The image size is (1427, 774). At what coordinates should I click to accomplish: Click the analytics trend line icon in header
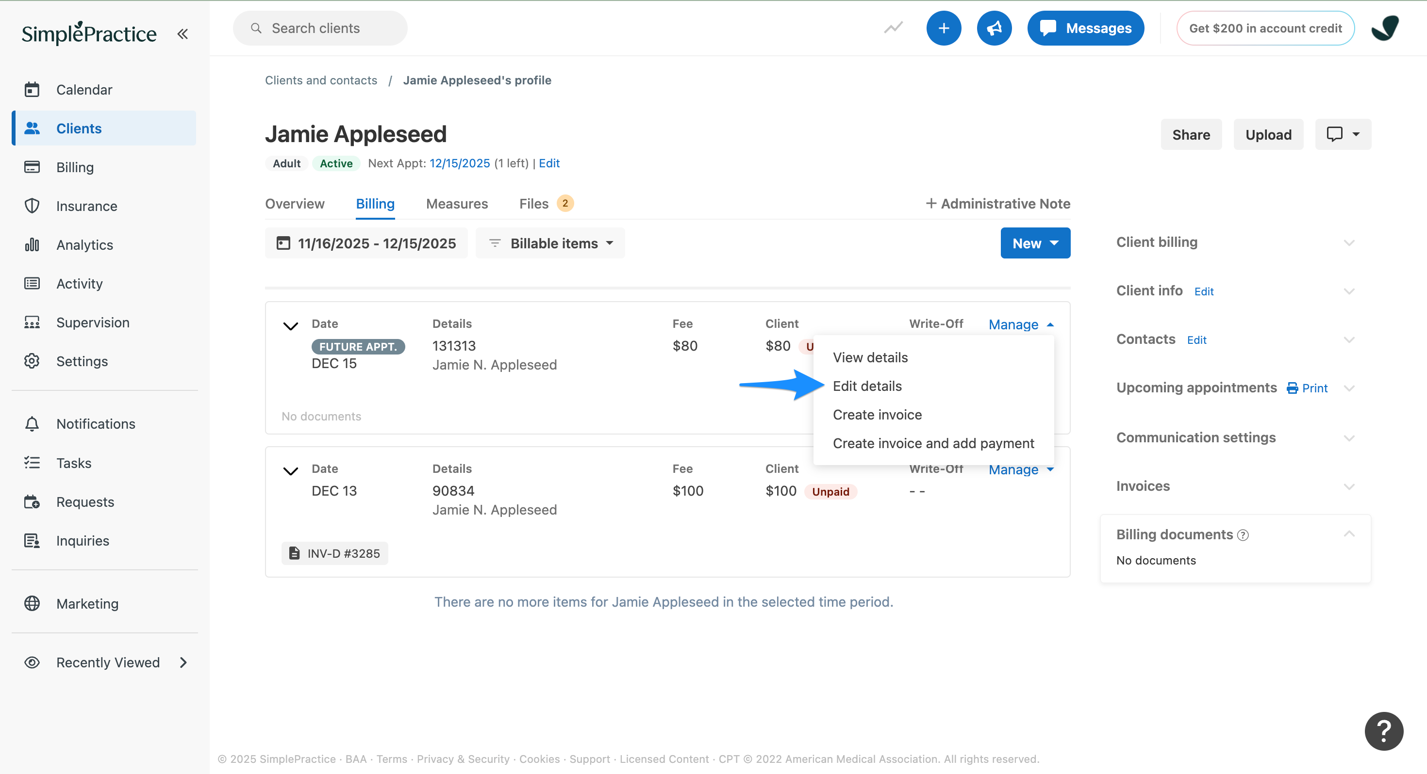point(893,28)
